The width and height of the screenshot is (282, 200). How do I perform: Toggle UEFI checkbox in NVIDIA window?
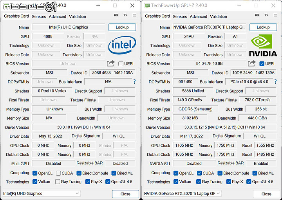click(262, 64)
